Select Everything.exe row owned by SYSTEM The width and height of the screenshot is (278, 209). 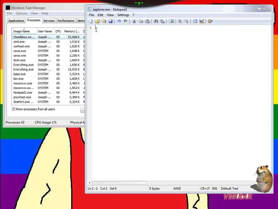(x=48, y=65)
